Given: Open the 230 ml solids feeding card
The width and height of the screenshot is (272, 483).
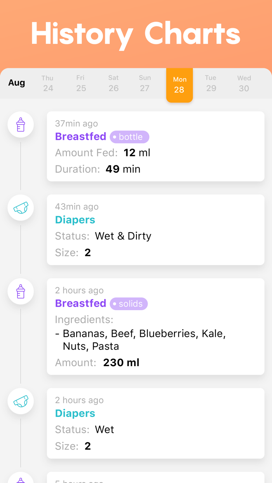Looking at the screenshot, I should (155, 326).
